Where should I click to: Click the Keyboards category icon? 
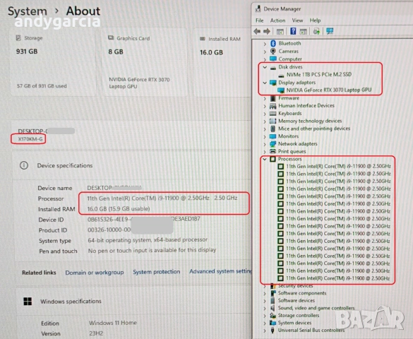click(x=273, y=114)
